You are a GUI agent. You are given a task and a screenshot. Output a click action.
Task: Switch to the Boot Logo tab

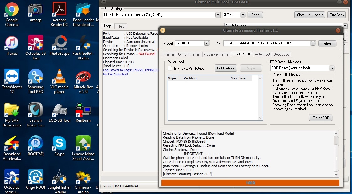click(x=281, y=54)
